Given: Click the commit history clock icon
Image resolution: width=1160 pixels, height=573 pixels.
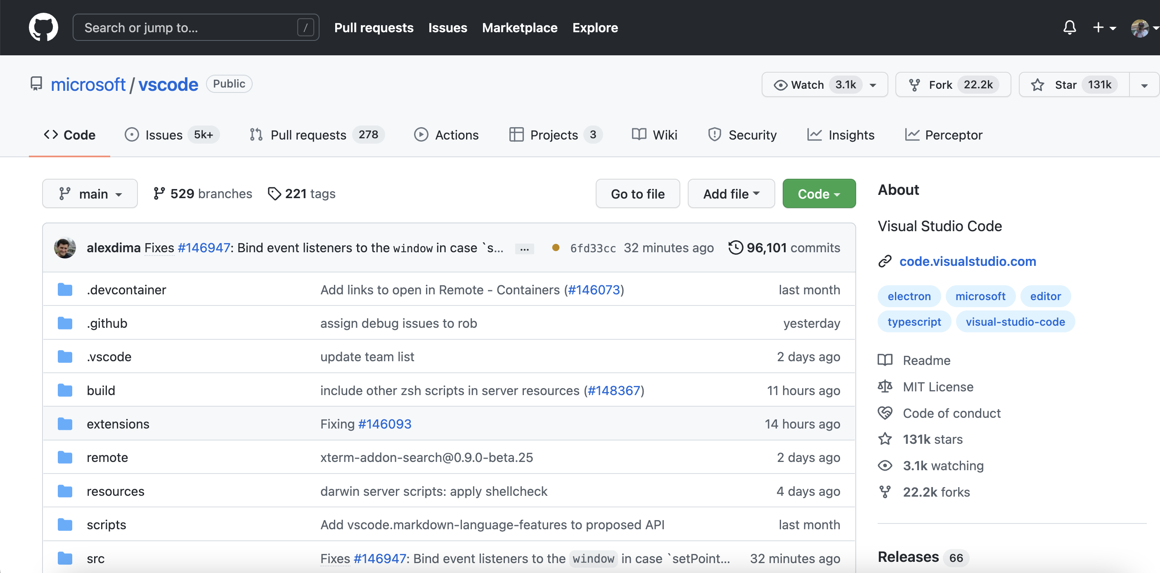Looking at the screenshot, I should pyautogui.click(x=735, y=247).
